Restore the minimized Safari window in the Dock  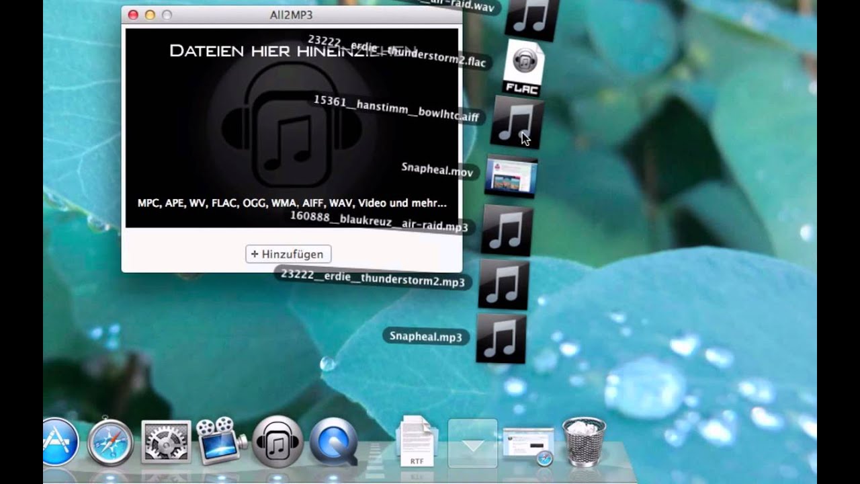[528, 445]
